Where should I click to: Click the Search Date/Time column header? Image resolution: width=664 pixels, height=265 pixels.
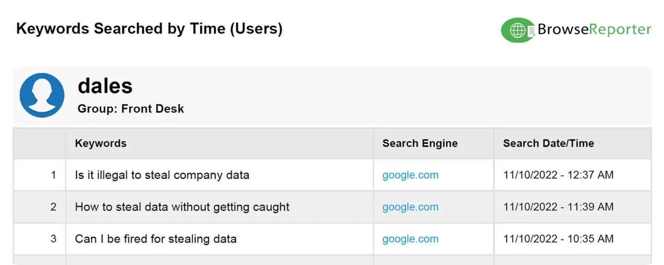548,143
